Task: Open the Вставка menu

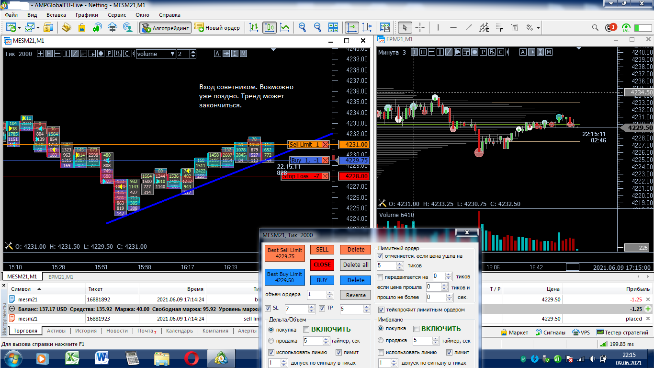Action: click(x=56, y=15)
